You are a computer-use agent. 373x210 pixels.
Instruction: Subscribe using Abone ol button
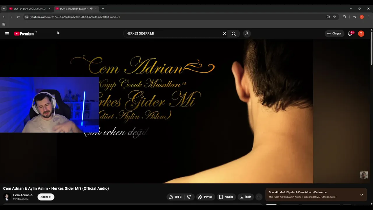46,197
